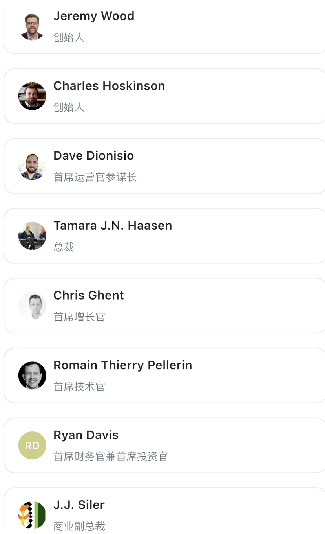Open Jeremy Wood's profile photo

click(x=32, y=26)
